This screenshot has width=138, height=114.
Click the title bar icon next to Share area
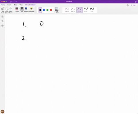(x=136, y=2)
